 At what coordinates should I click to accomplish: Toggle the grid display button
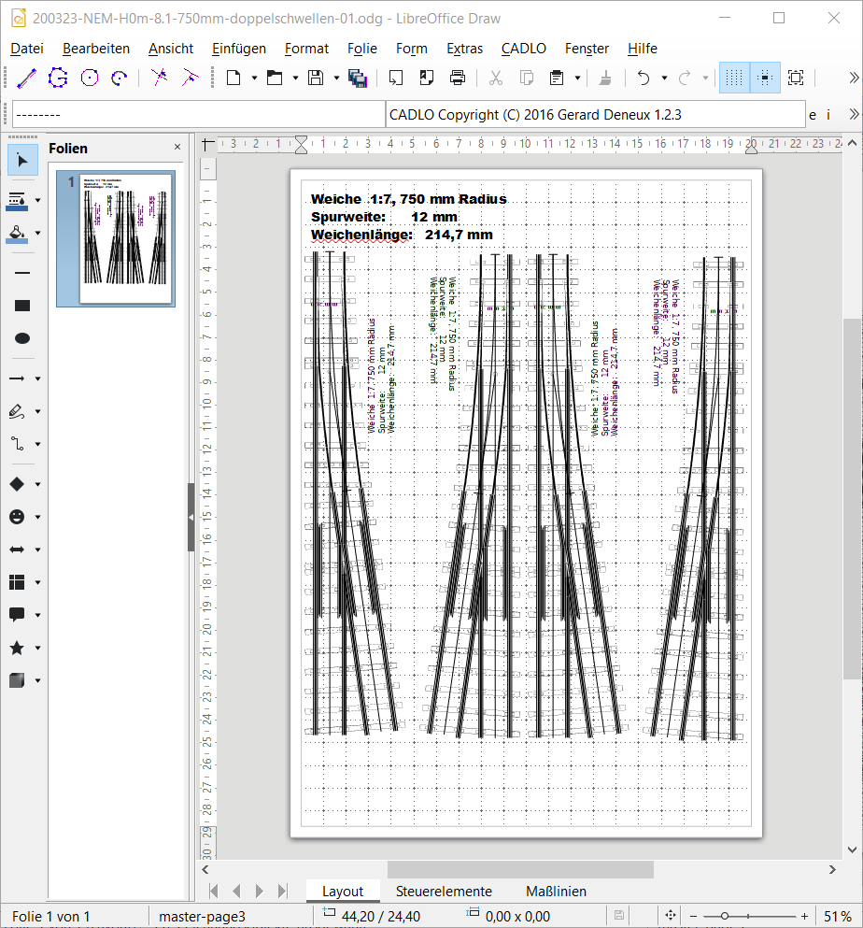pyautogui.click(x=734, y=79)
